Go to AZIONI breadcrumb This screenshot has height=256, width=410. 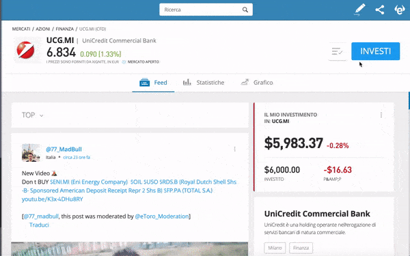43,29
